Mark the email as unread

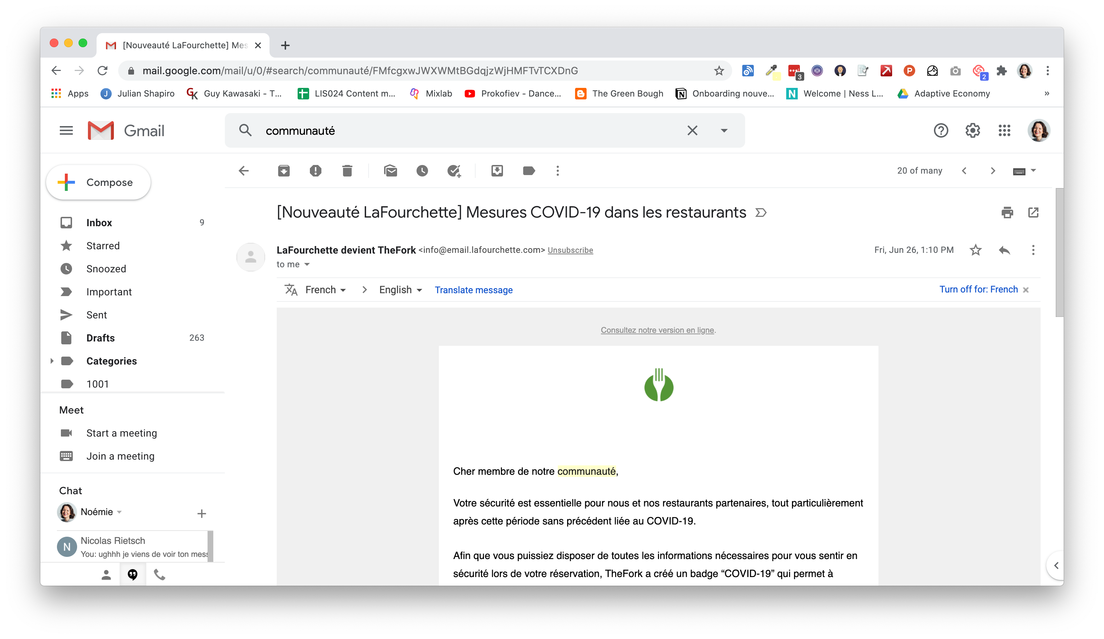tap(390, 171)
